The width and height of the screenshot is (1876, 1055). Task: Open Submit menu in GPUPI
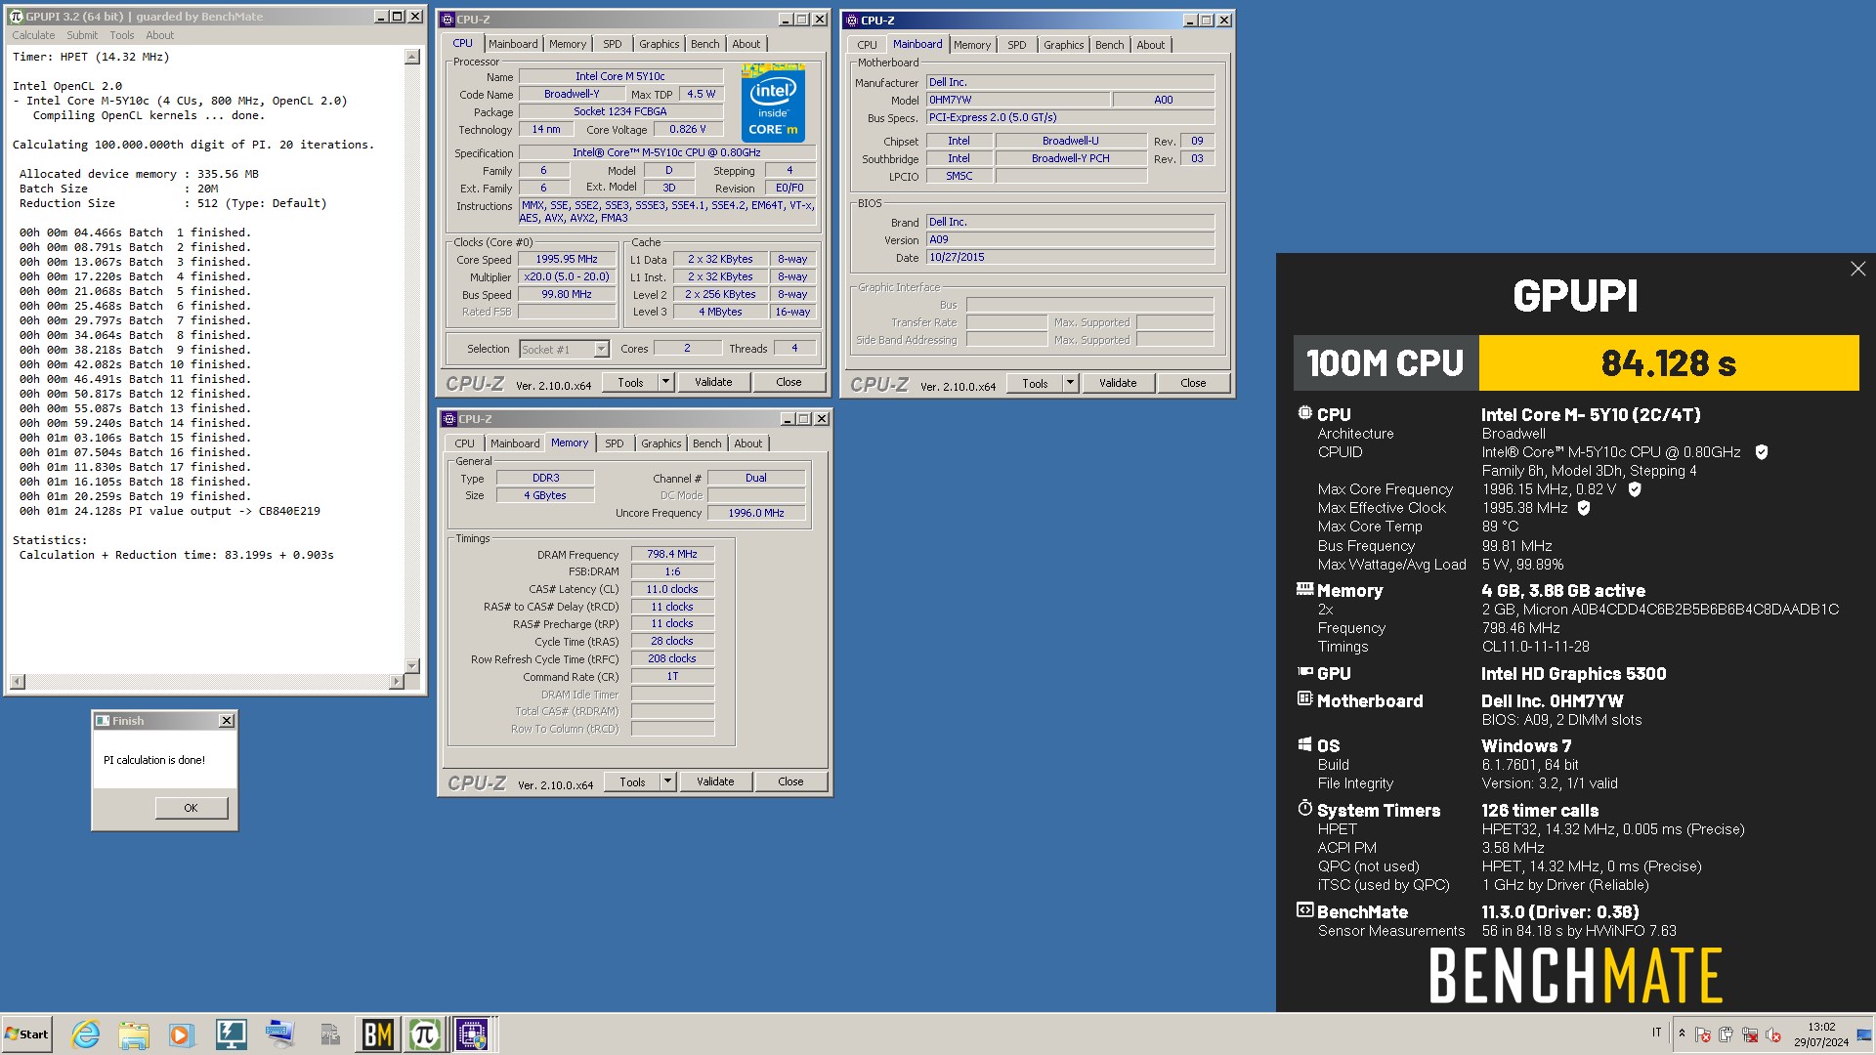pos(82,35)
